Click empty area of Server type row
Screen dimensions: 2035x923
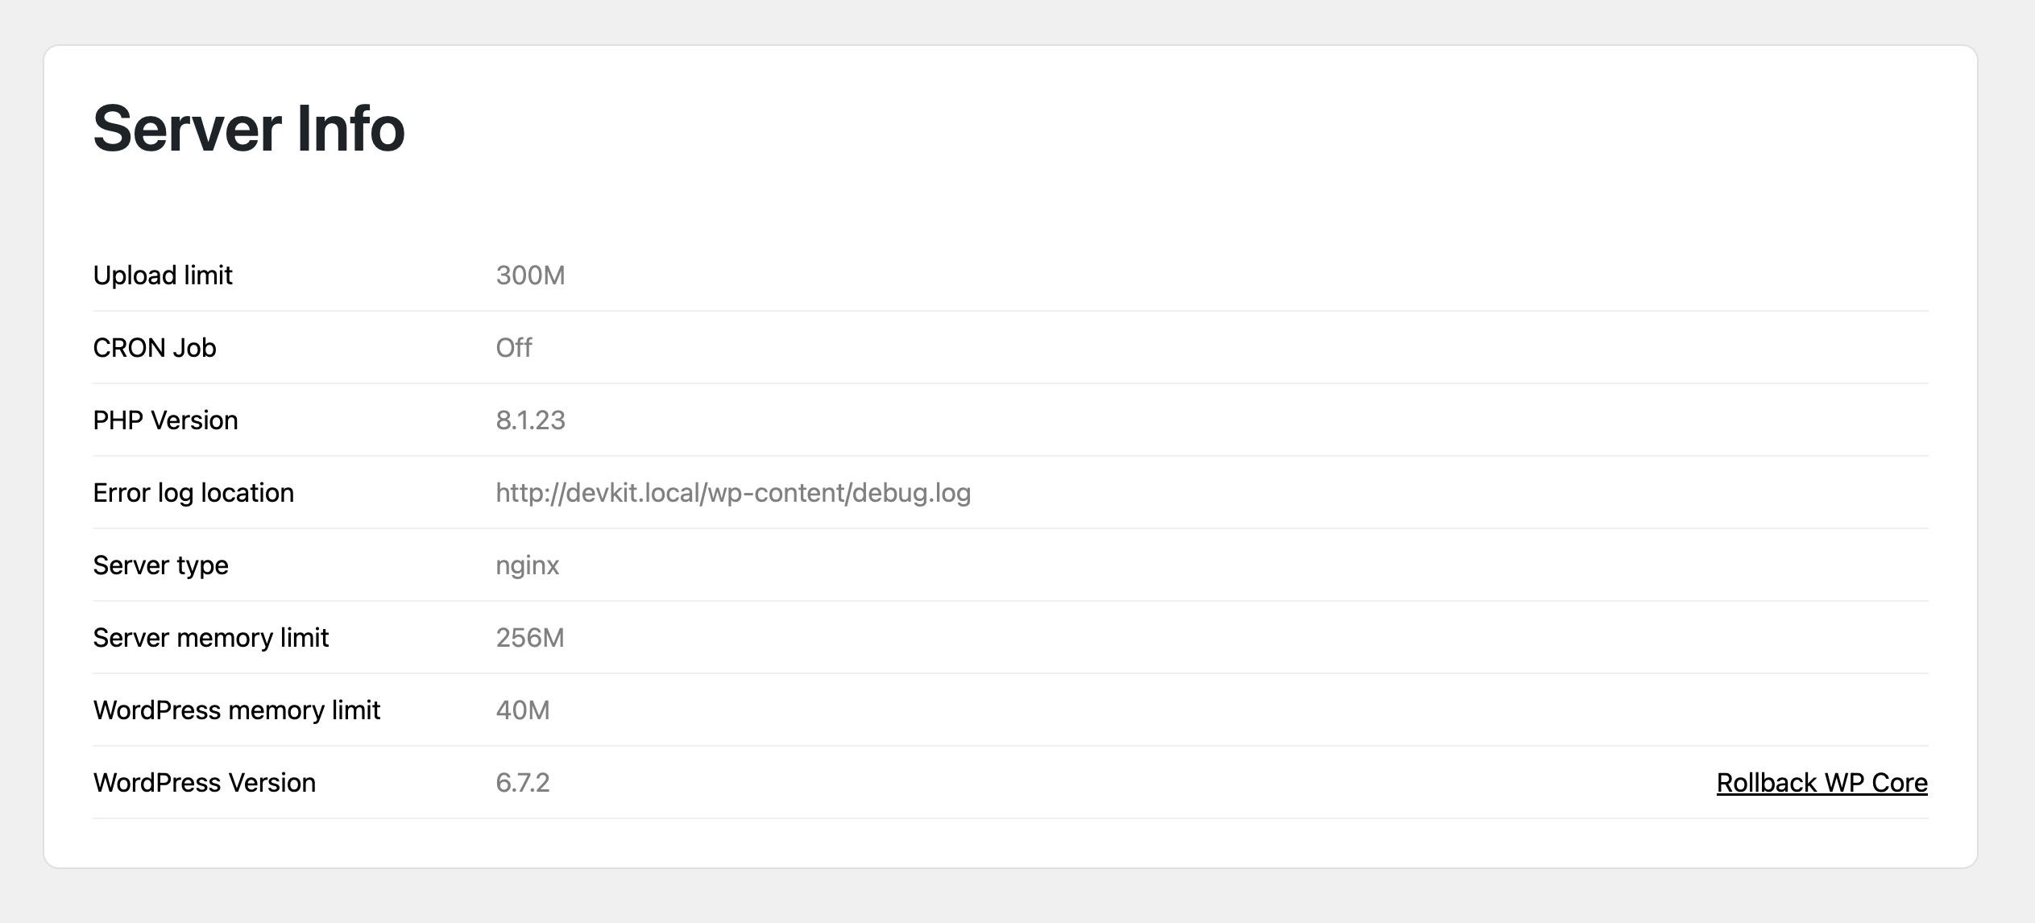[x=1208, y=565]
